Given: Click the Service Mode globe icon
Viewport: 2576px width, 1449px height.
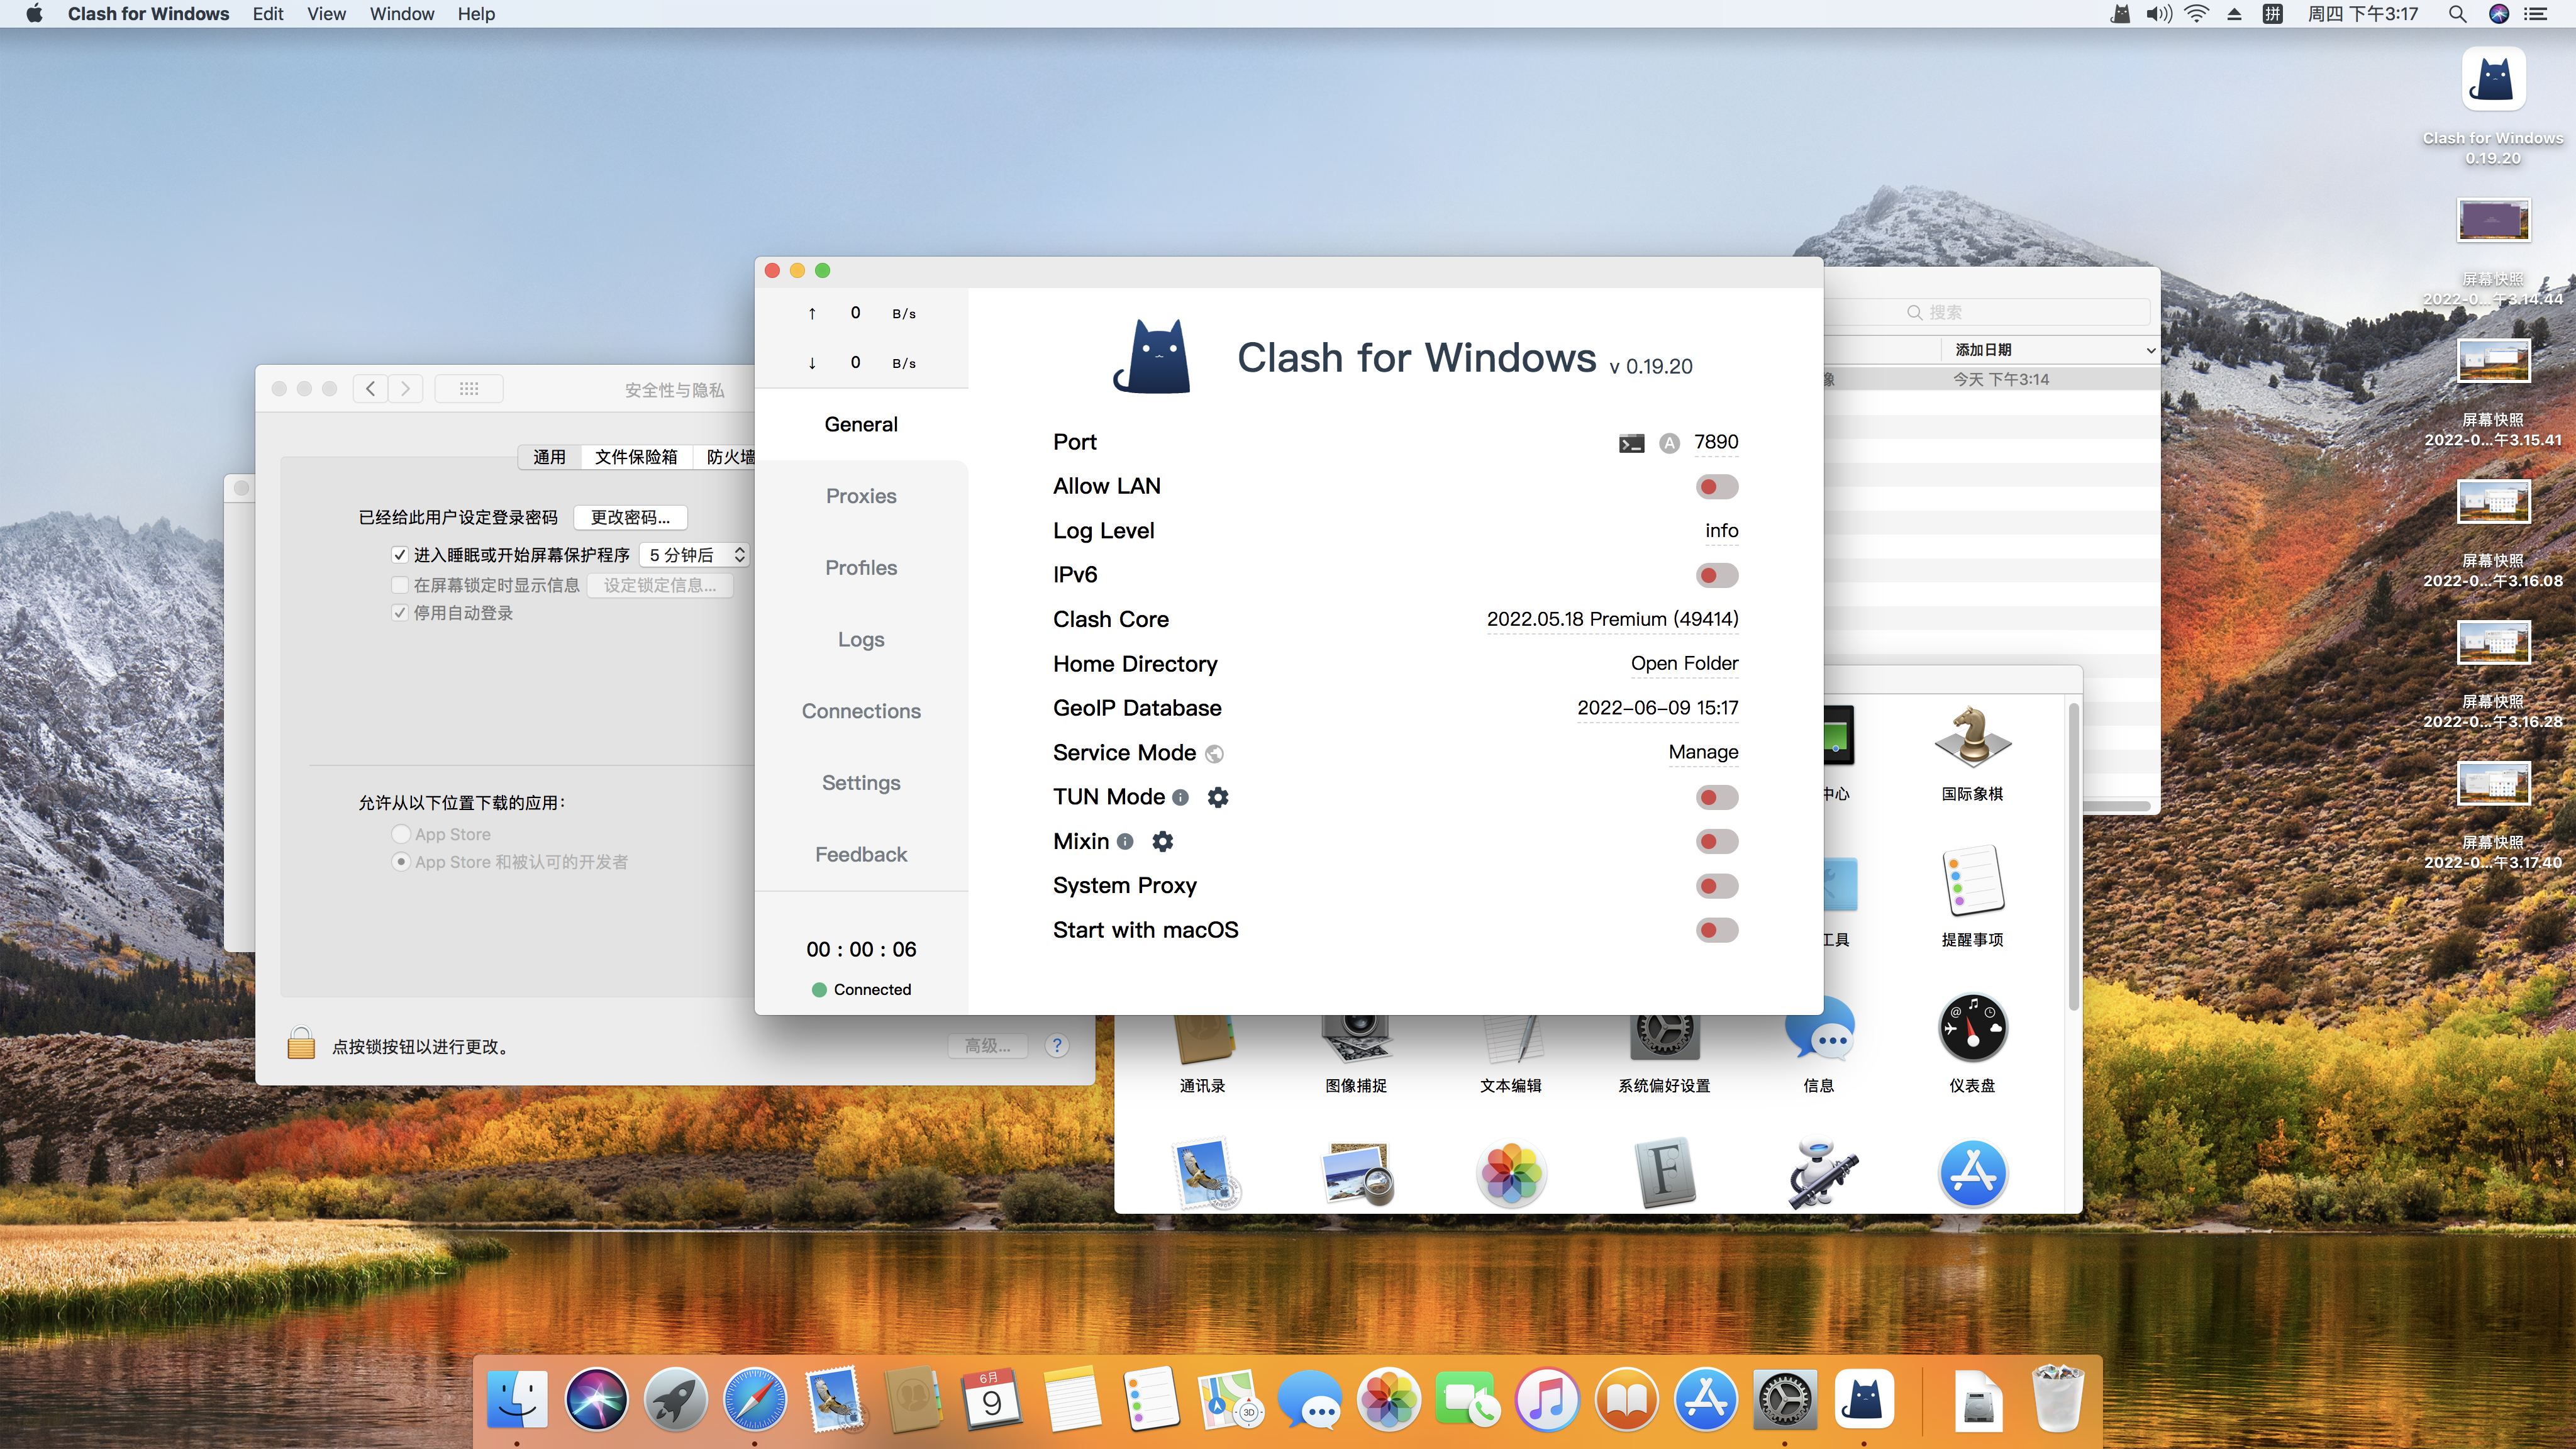Looking at the screenshot, I should (1214, 753).
